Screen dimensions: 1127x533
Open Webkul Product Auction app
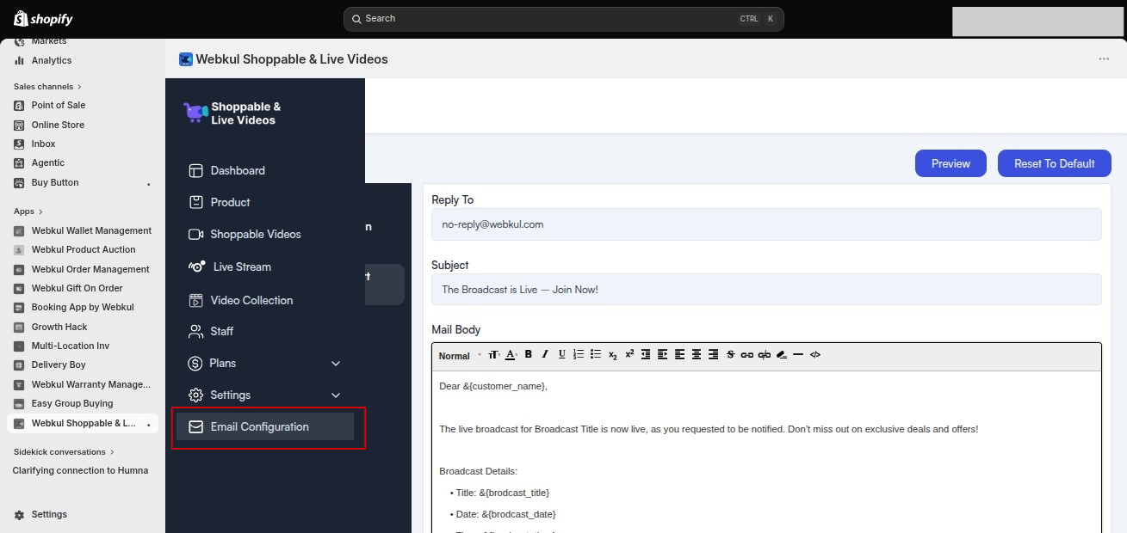(83, 249)
